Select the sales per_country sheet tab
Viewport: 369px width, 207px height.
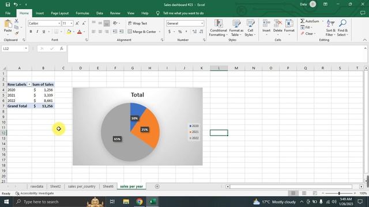pyautogui.click(x=82, y=186)
